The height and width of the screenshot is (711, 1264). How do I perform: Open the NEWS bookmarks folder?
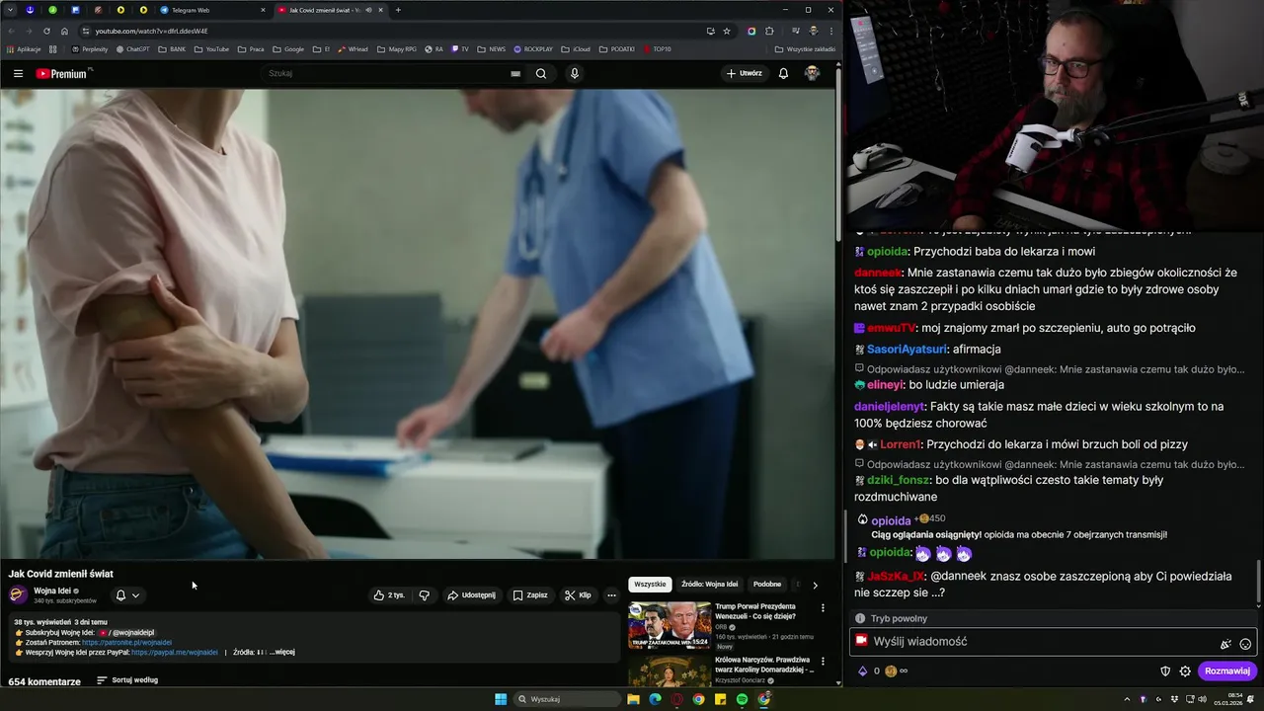coord(491,48)
